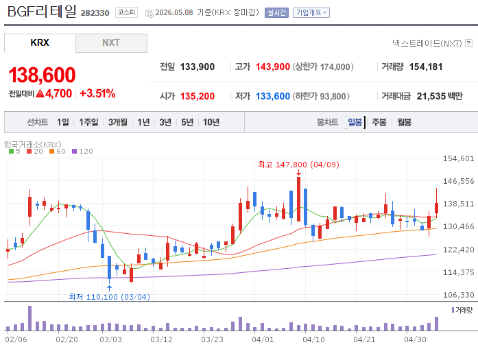The width and height of the screenshot is (478, 347).
Task: Click the purple 120-day moving average legend
Action: pos(82,152)
